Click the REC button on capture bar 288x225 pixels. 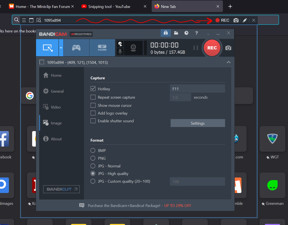[x=222, y=20]
